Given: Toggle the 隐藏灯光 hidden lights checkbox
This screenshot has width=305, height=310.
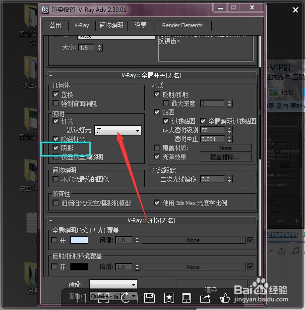Looking at the screenshot, I should pos(56,139).
